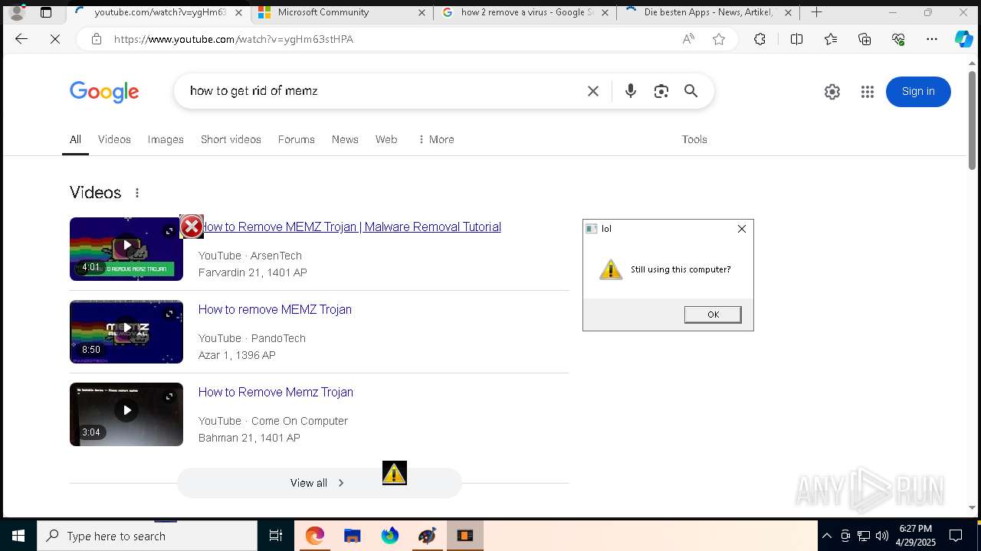Open tab actions menu icon
The height and width of the screenshot is (551, 981).
(46, 12)
